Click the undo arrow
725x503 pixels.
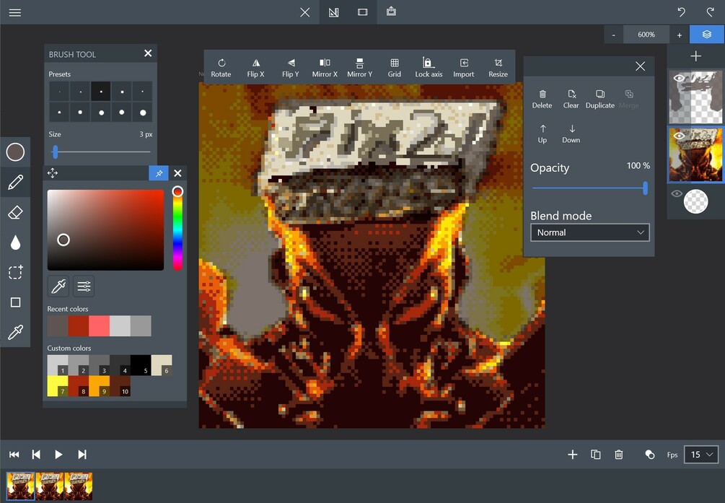point(681,12)
